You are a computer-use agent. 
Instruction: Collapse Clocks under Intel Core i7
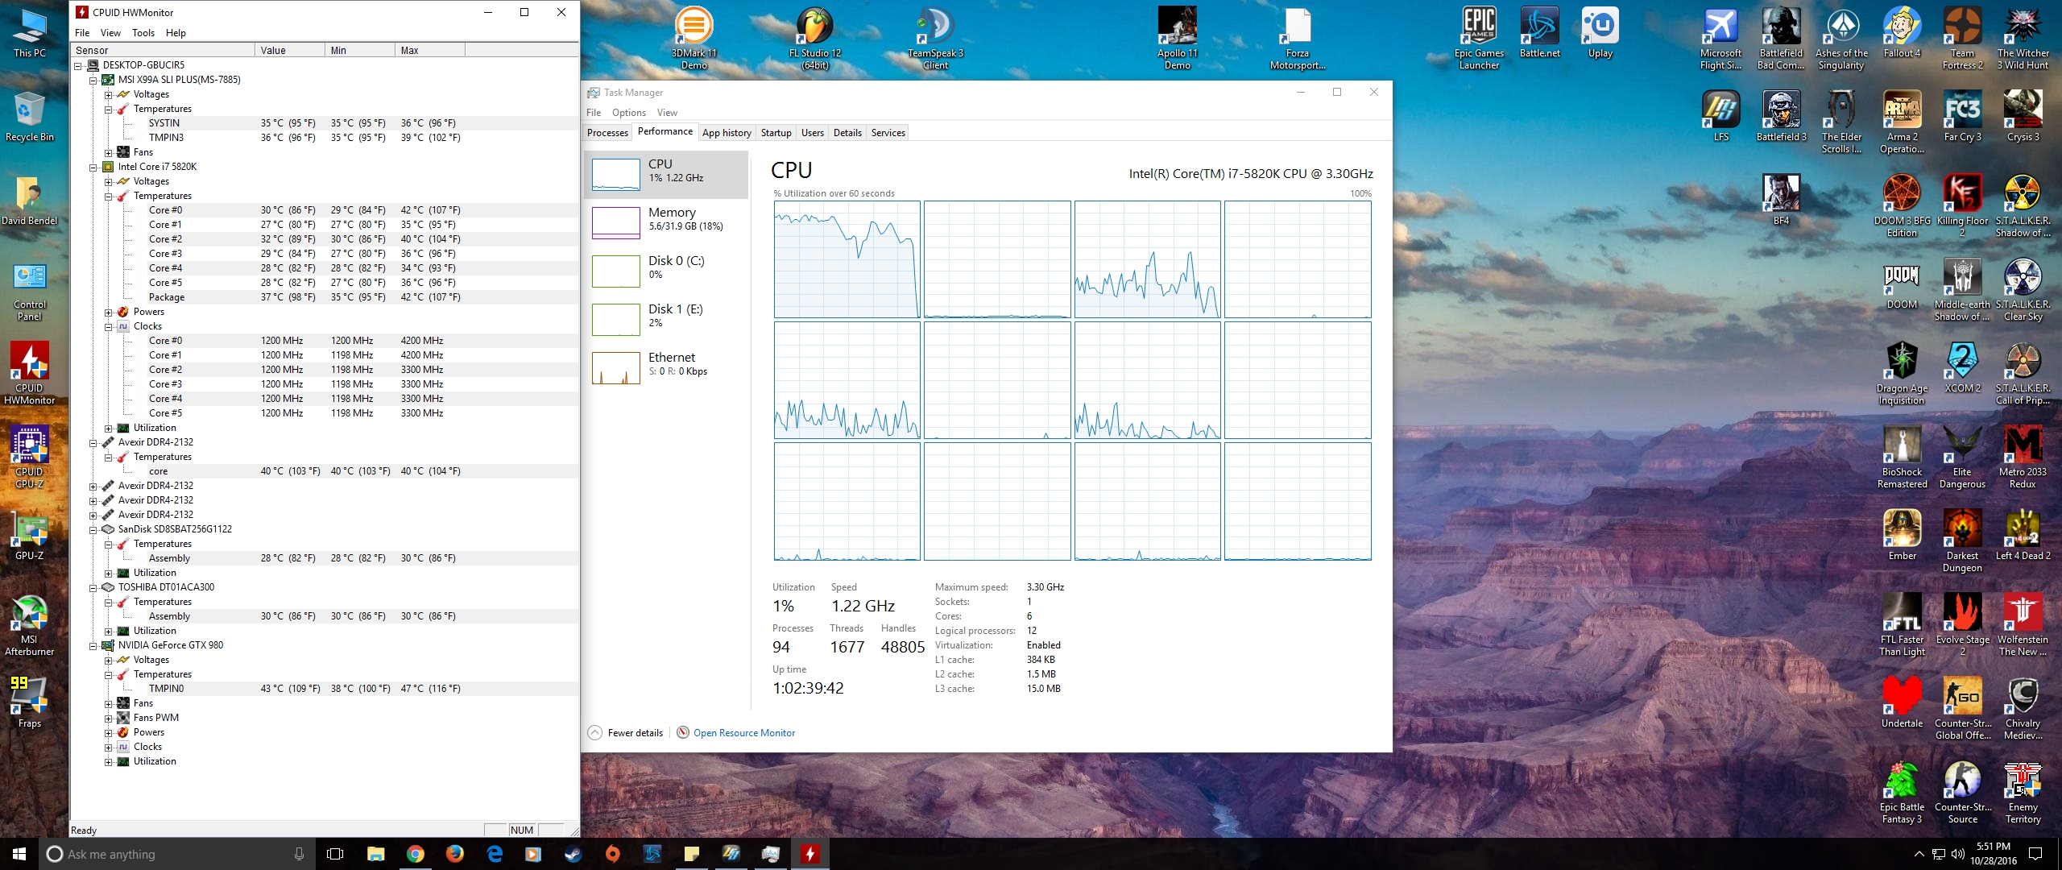[109, 326]
